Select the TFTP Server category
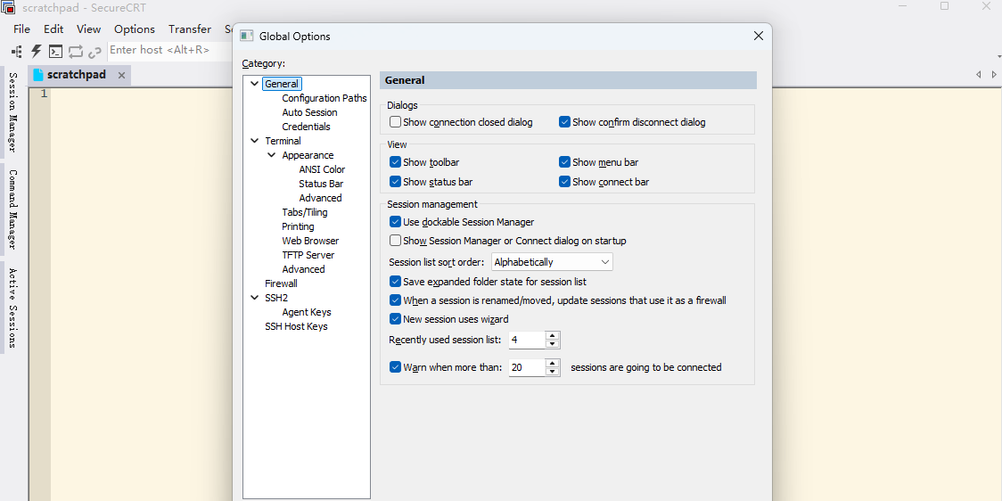 click(308, 255)
